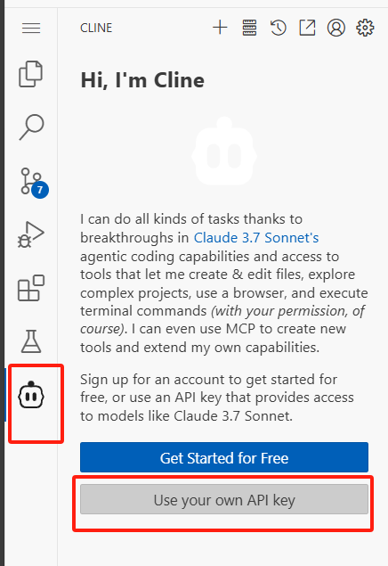
Task: Open the Cline robot sidebar icon
Action: click(x=31, y=395)
